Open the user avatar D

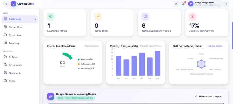click(x=191, y=4)
